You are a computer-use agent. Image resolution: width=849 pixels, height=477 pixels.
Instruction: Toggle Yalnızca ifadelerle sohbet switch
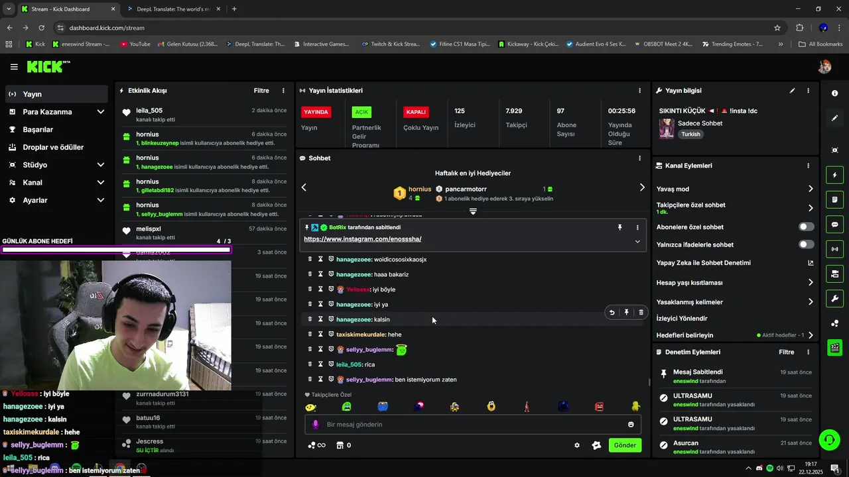click(x=807, y=244)
